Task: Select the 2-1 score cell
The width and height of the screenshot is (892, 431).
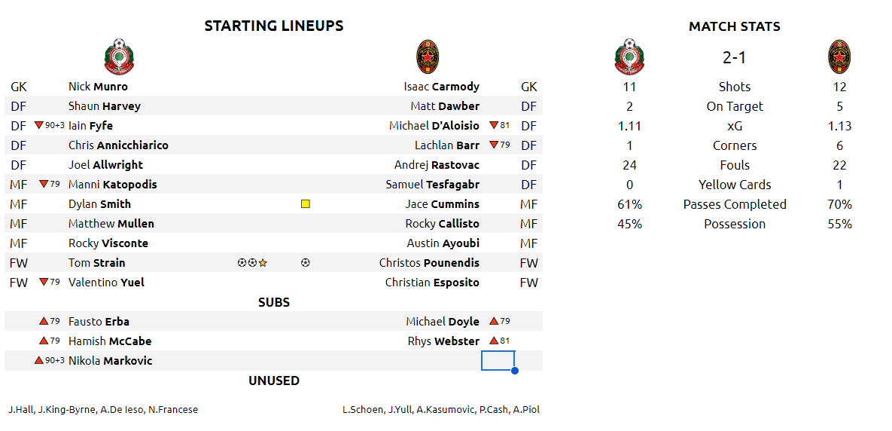Action: click(x=734, y=57)
